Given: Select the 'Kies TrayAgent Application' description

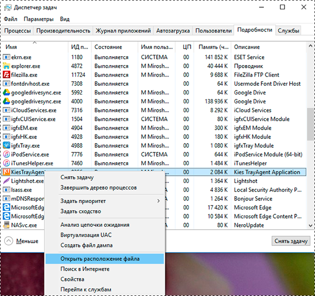Looking at the screenshot, I should click(267, 172).
